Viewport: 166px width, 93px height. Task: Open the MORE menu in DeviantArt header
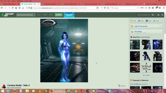[x=51, y=15]
